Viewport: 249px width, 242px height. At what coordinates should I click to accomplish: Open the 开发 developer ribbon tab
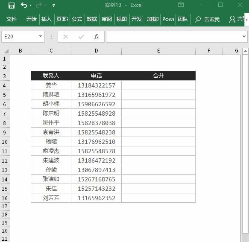(137, 19)
